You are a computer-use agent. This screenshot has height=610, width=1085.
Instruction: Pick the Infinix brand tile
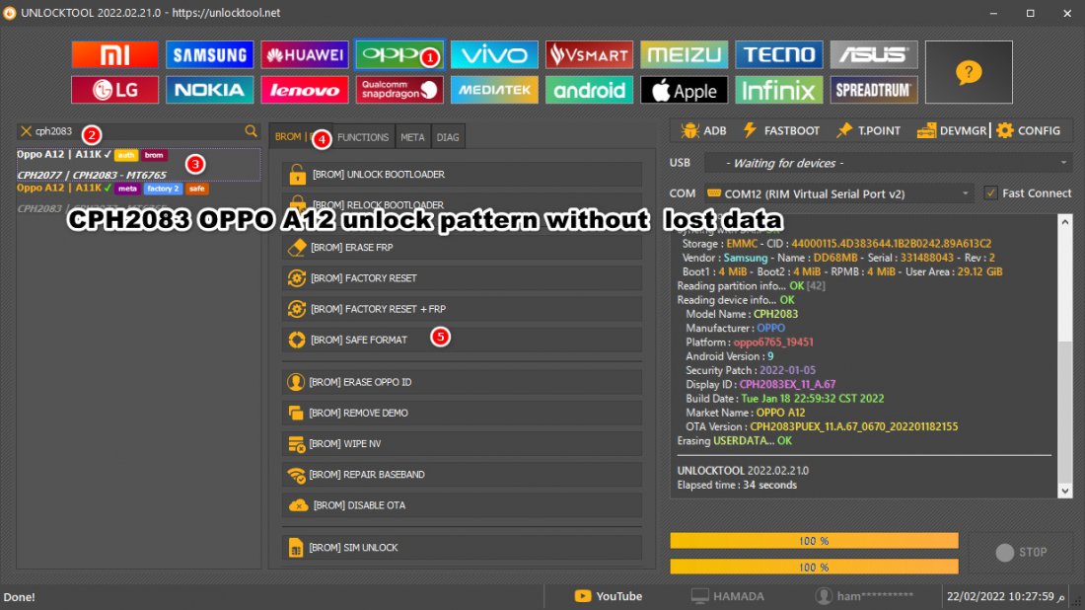pyautogui.click(x=778, y=90)
